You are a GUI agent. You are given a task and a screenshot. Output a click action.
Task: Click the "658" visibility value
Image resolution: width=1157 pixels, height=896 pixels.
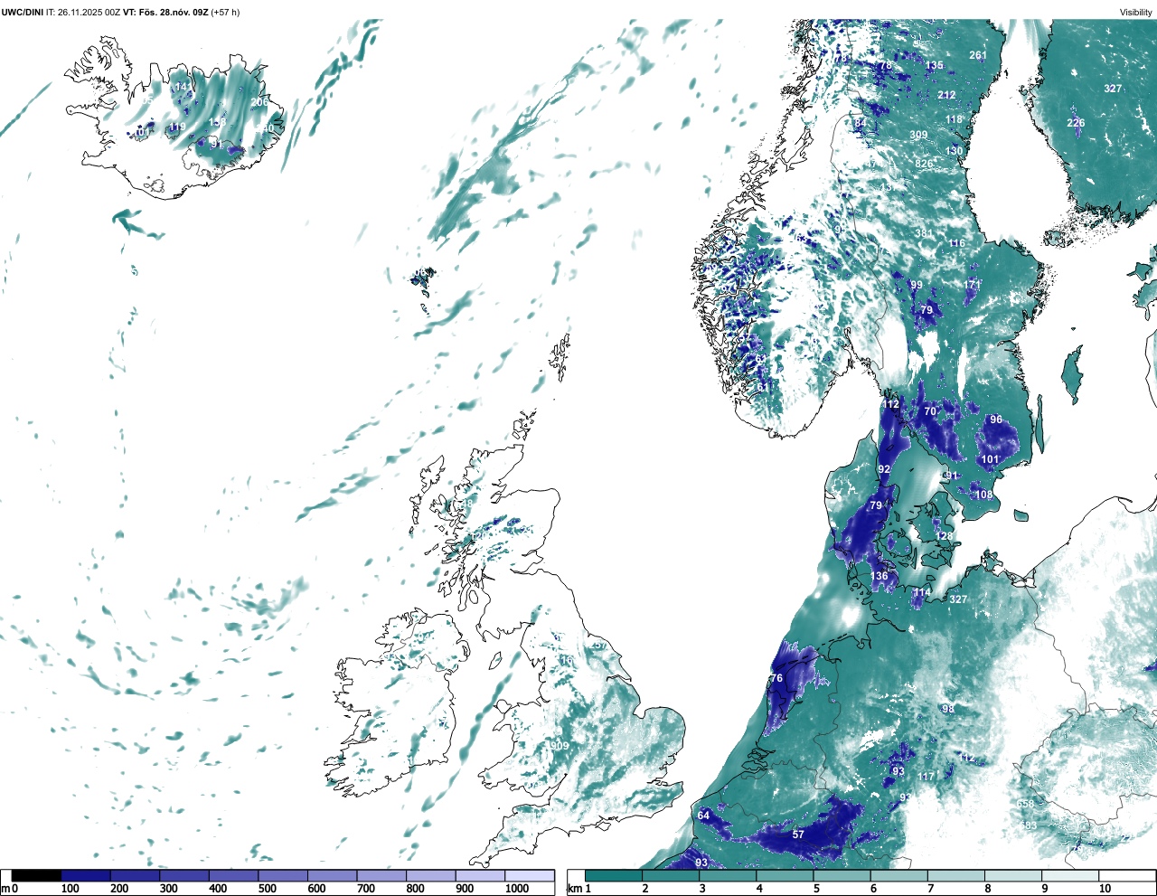pos(1025,804)
